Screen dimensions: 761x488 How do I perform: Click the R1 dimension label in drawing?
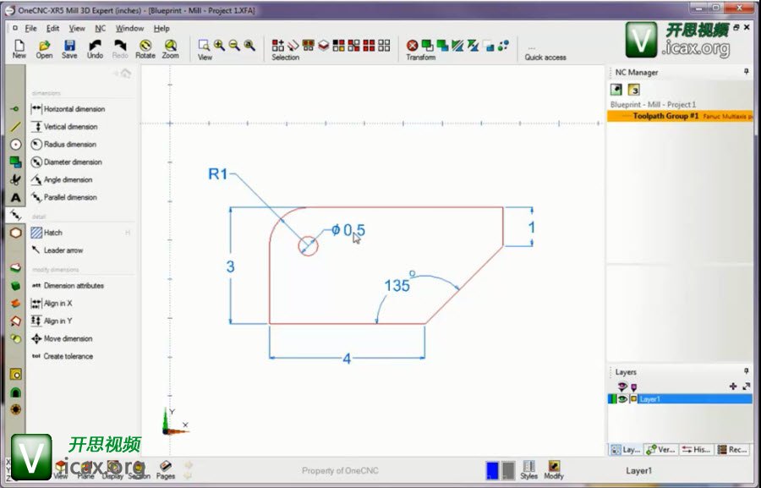coord(217,174)
